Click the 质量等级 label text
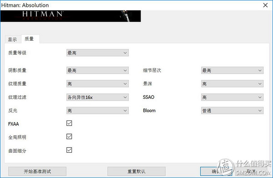Screen dimensions: 273x178 tap(17, 53)
